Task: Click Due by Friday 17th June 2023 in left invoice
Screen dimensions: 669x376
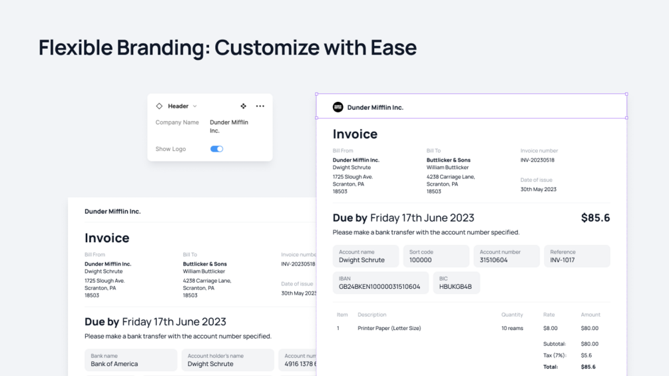Action: tap(155, 322)
